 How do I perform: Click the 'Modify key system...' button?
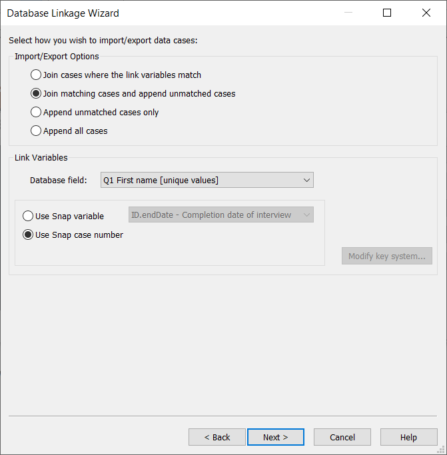click(386, 256)
